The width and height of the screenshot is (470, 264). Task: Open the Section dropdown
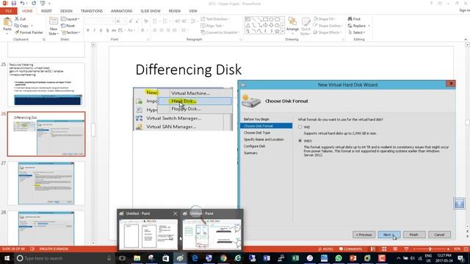[x=71, y=32]
